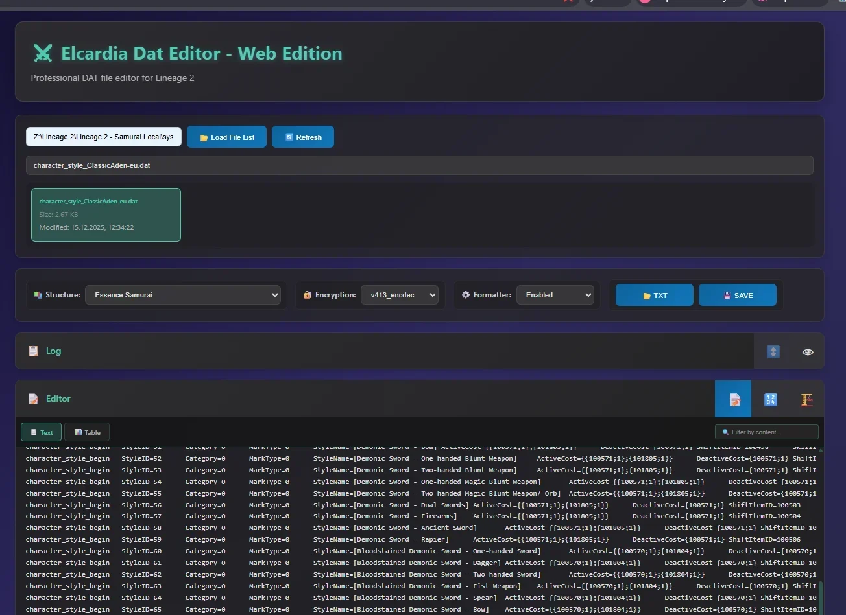Click the construction crane icon
Screen dimensions: 846x615
[x=806, y=399]
